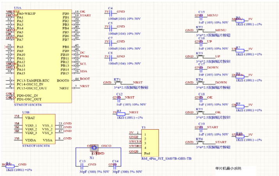Click the PC14-OSC32_IN pin name
The width and height of the screenshot is (279, 176).
(x=30, y=84)
